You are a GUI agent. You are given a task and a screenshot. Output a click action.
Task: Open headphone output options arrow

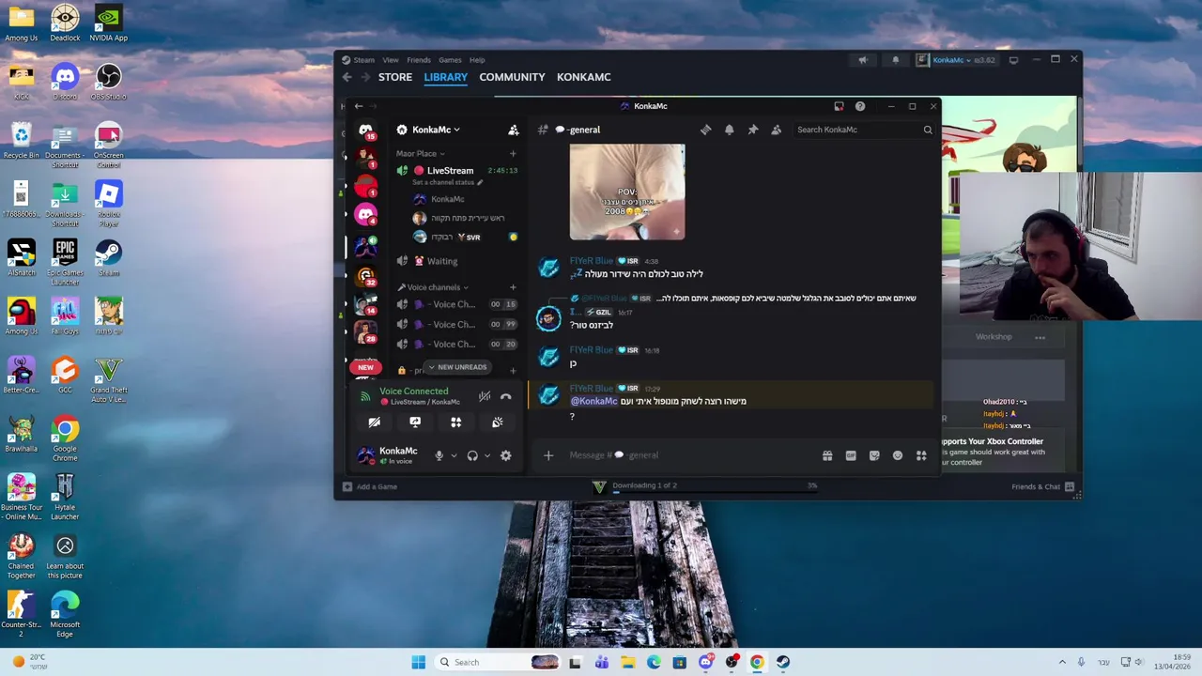[486, 455]
